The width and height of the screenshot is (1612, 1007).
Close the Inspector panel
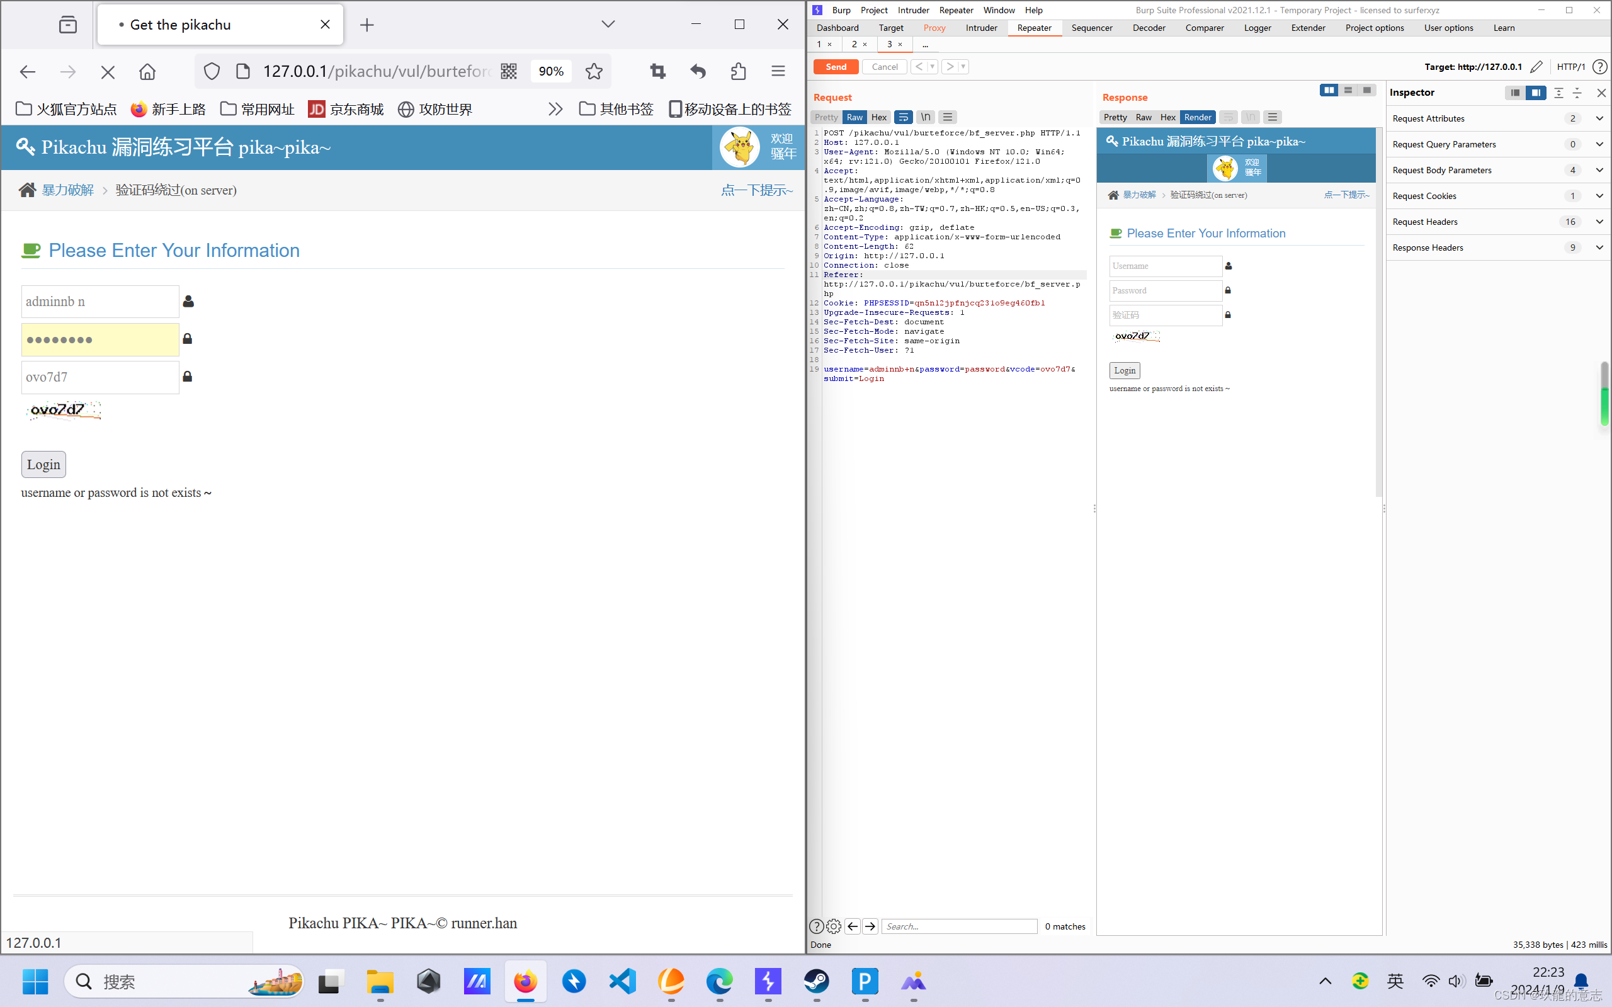point(1601,93)
